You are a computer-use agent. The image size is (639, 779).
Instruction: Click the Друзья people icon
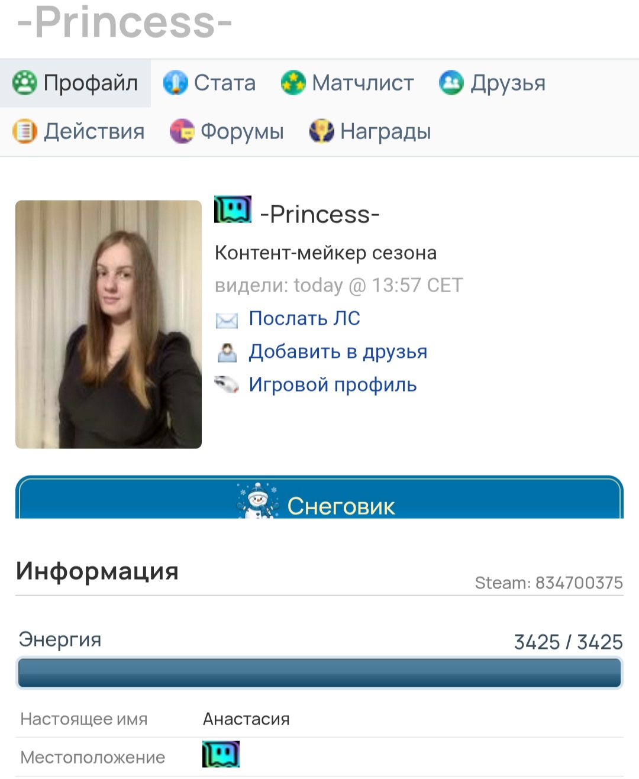click(x=451, y=83)
